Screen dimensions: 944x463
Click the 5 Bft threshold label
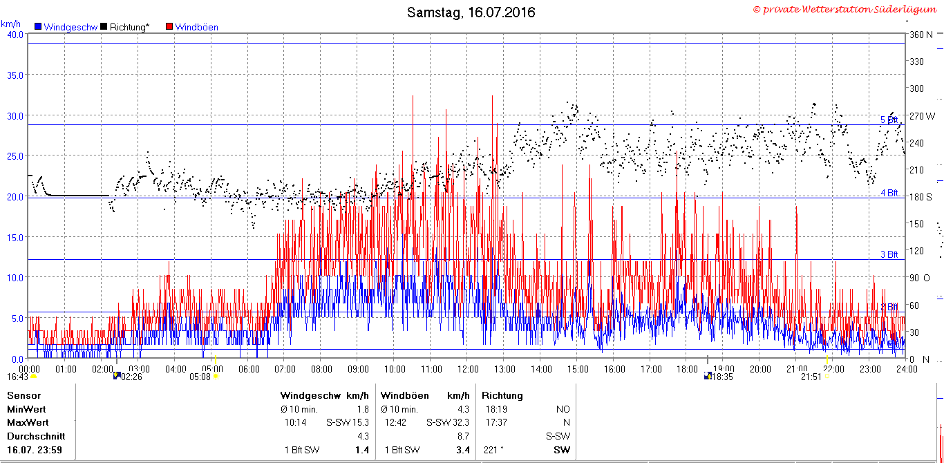click(x=889, y=120)
